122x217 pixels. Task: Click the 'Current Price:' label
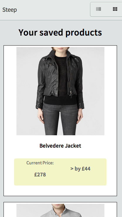tap(40, 163)
